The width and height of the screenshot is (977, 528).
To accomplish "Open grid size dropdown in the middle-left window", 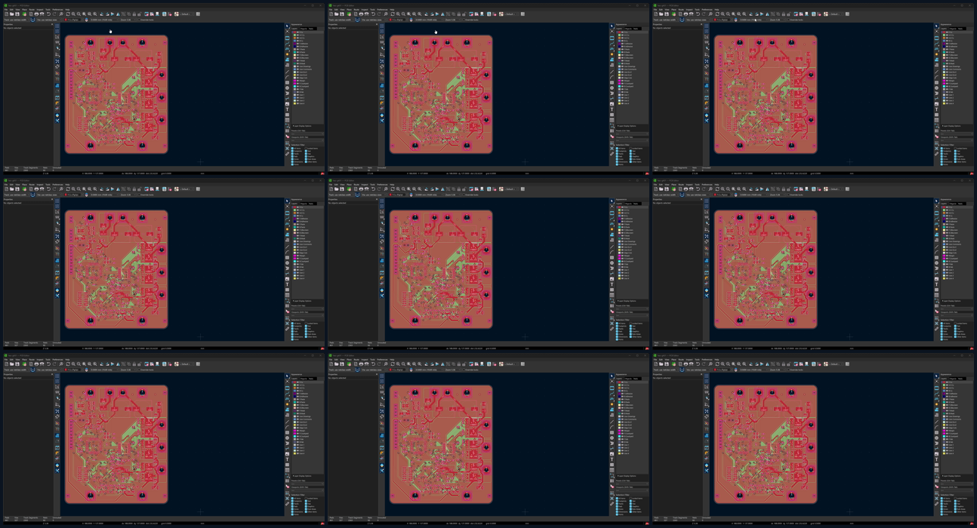I will [x=104, y=195].
